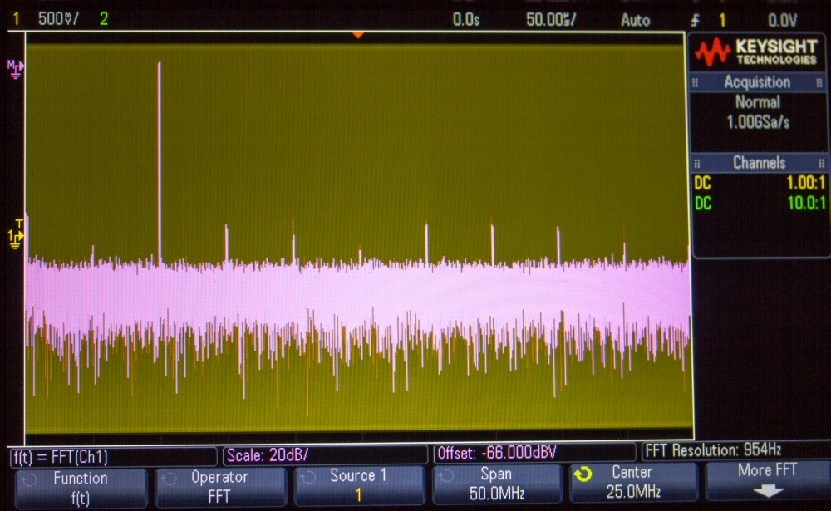The height and width of the screenshot is (511, 831).
Task: Click the FFT Resolution: 954Hz readout
Action: pyautogui.click(x=713, y=450)
